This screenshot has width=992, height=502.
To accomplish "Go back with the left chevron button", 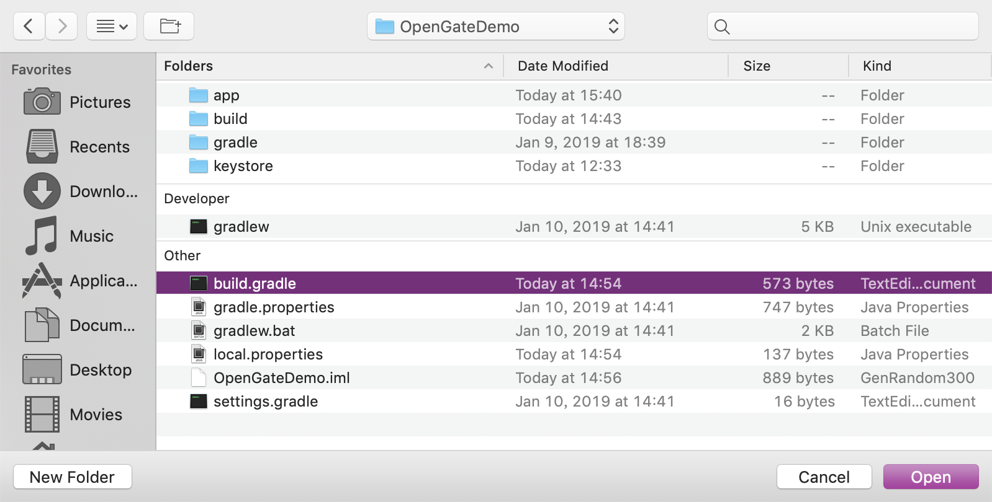I will click(x=29, y=26).
